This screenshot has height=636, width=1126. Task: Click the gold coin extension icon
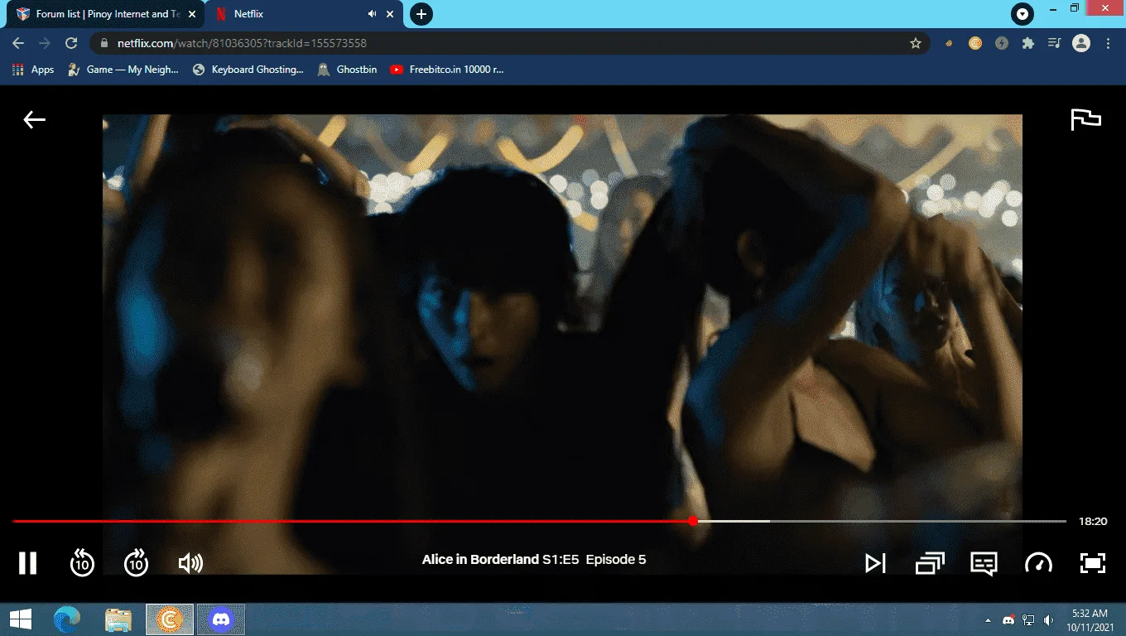975,43
